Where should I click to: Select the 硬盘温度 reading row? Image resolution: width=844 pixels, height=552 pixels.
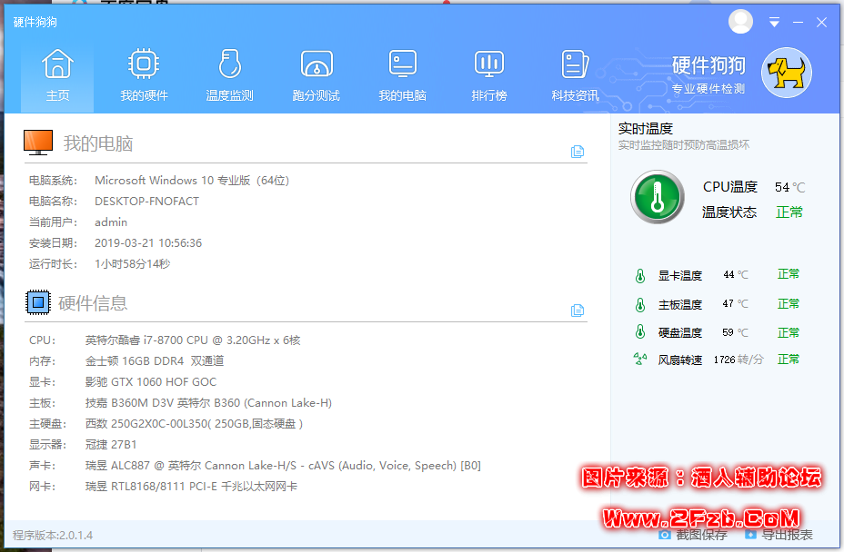pyautogui.click(x=717, y=332)
